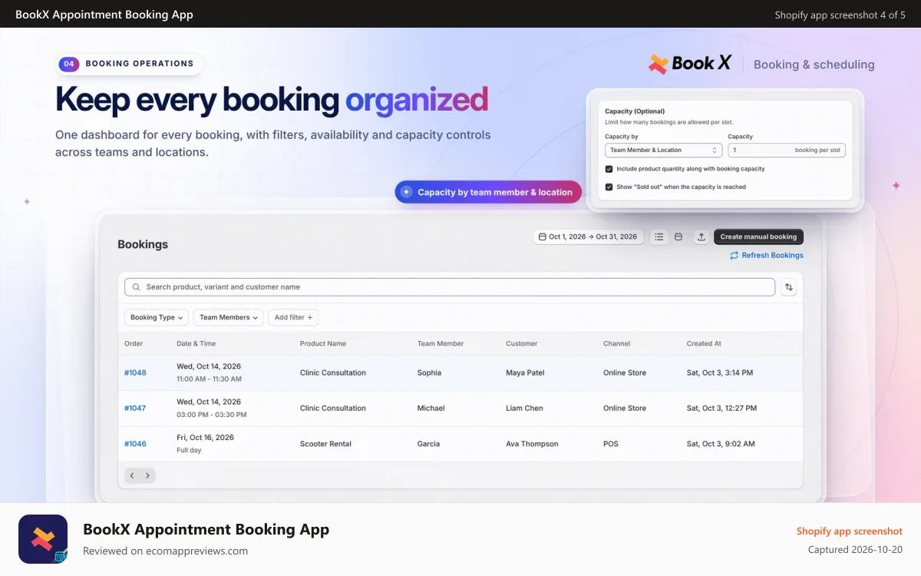
Task: Click the Team Member column header
Action: tap(441, 343)
